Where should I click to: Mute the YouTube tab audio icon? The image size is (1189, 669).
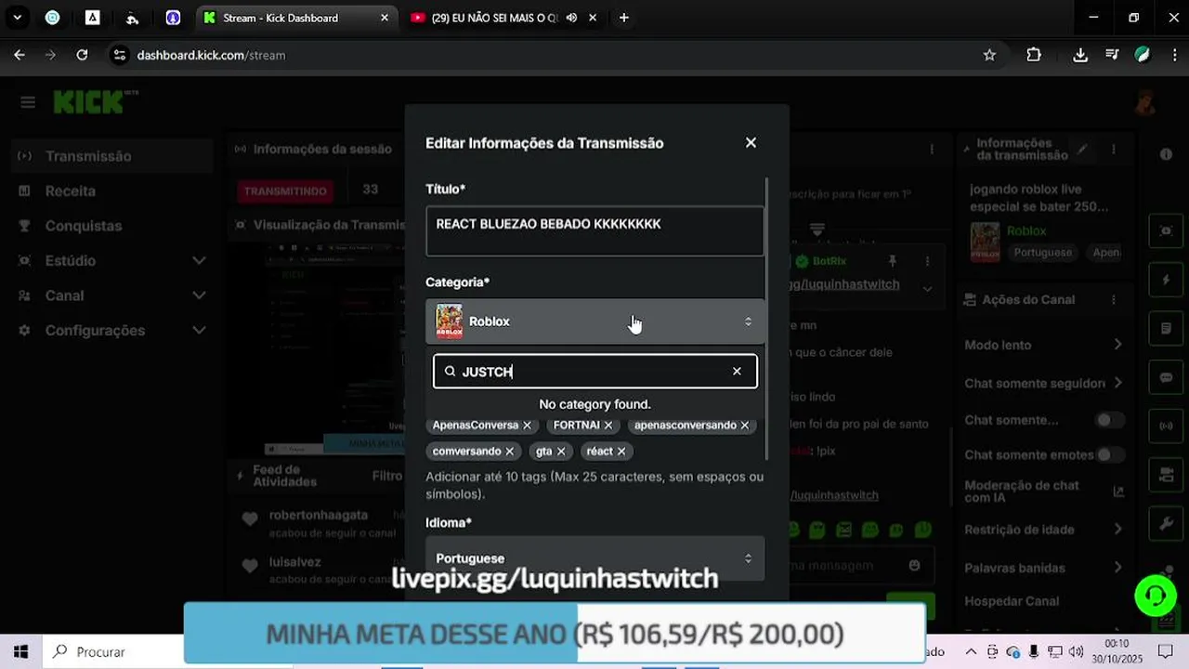pyautogui.click(x=571, y=18)
